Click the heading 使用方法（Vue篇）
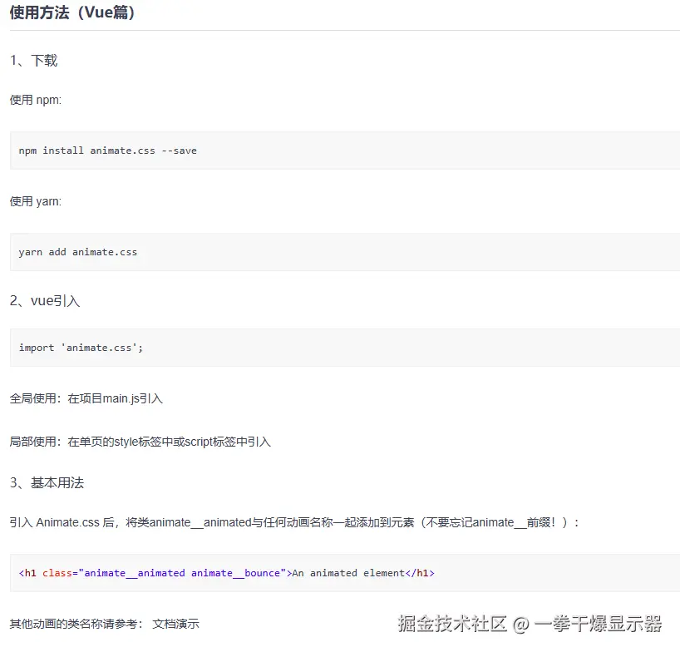Image resolution: width=680 pixels, height=652 pixels. pyautogui.click(x=71, y=13)
